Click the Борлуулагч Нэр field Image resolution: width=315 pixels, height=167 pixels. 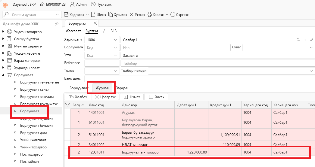click(175, 47)
